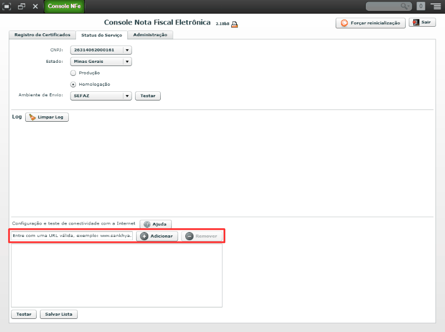Click the Sair button

[x=422, y=22]
